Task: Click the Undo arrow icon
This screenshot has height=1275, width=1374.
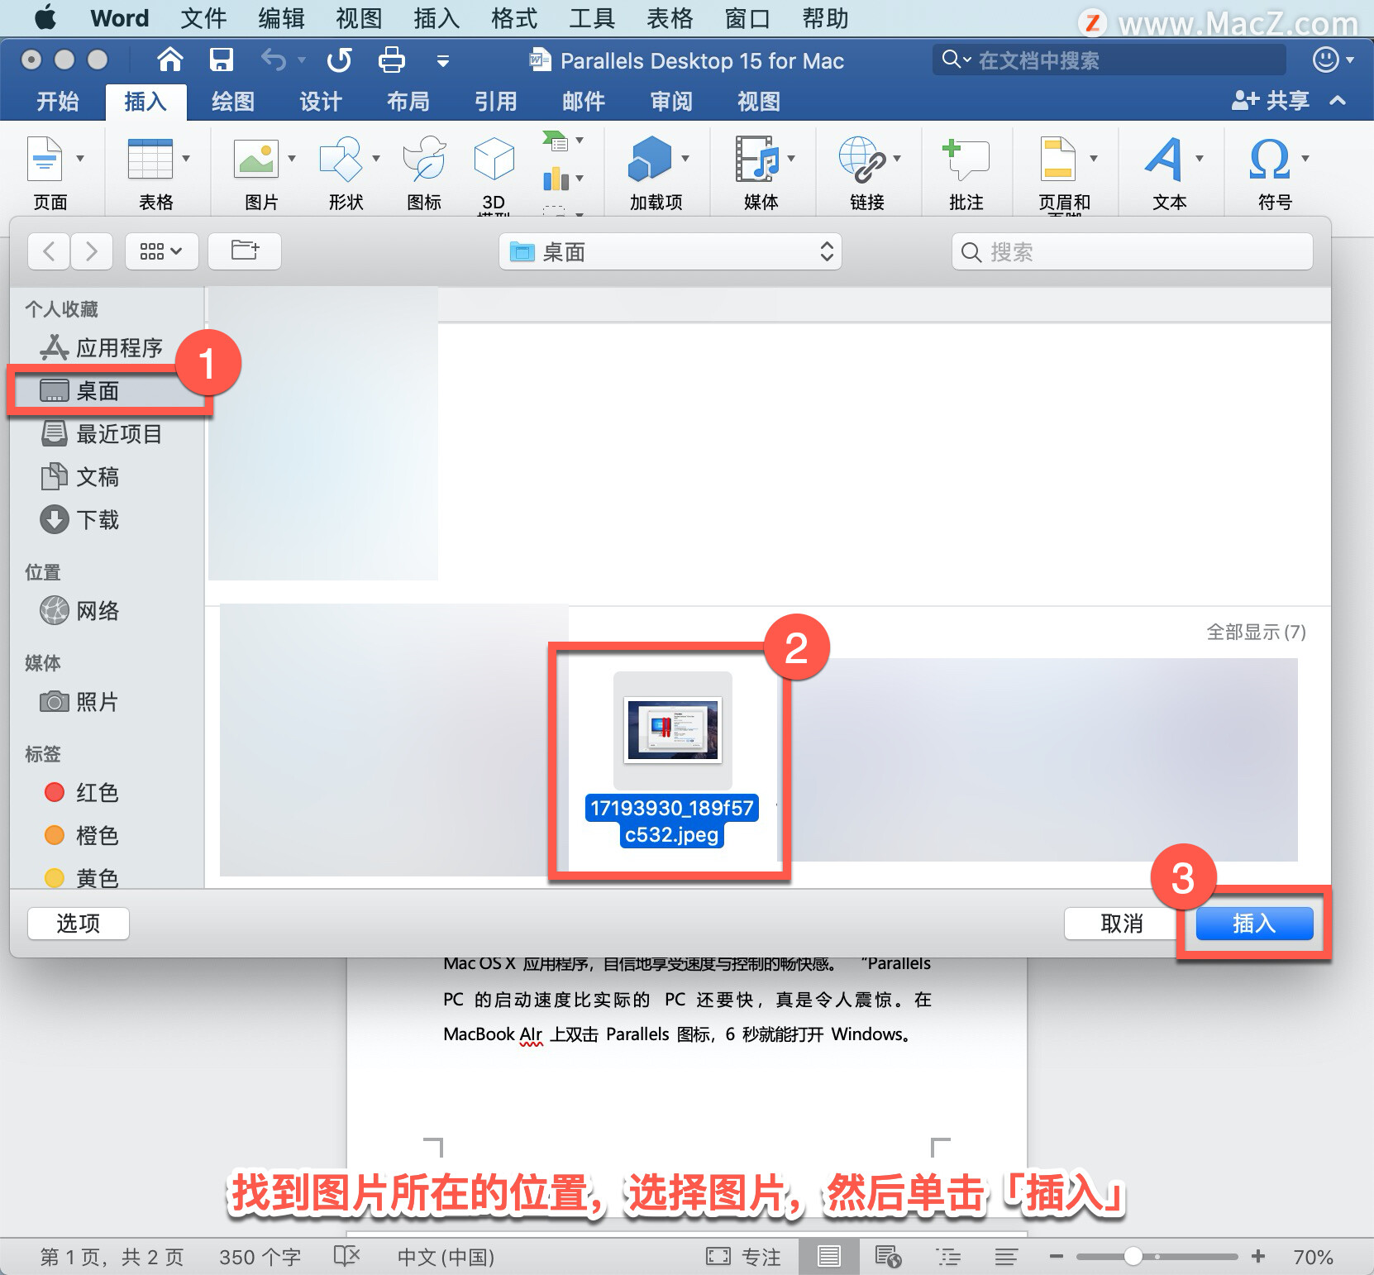Action: pyautogui.click(x=273, y=60)
